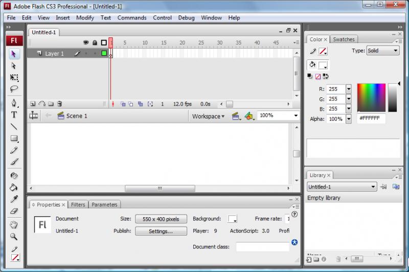Open the Workspace dropdown
Screen dimensions: 409x272
208,116
